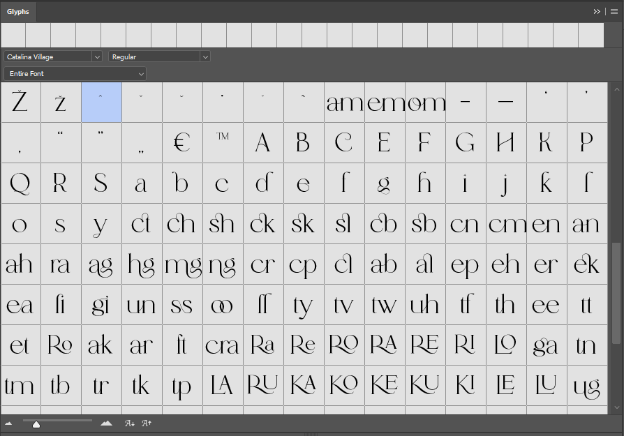Select the uppercase Ž glyph
Viewport: 624px width, 436px height.
click(x=21, y=103)
